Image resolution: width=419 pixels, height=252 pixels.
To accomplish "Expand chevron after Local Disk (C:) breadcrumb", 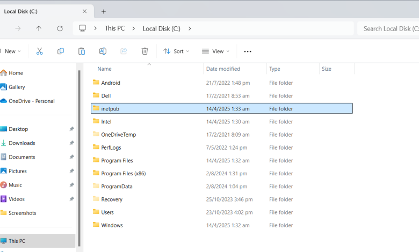I will point(190,28).
